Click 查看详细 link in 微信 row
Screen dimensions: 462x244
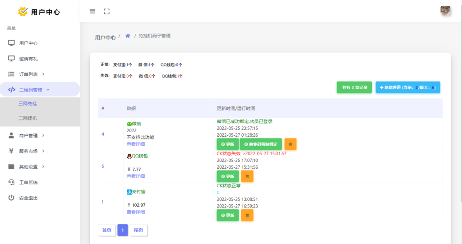(x=135, y=144)
